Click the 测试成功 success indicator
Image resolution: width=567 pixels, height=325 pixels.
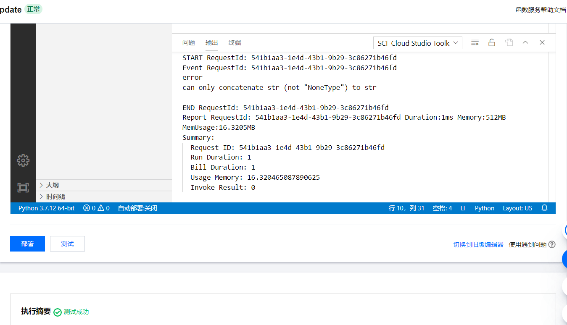(71, 312)
